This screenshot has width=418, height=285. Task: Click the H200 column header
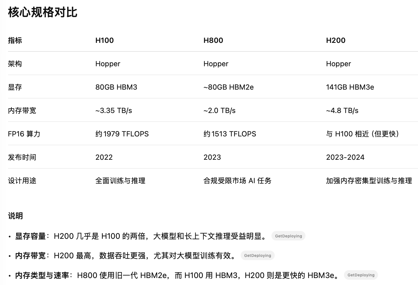[x=336, y=40]
